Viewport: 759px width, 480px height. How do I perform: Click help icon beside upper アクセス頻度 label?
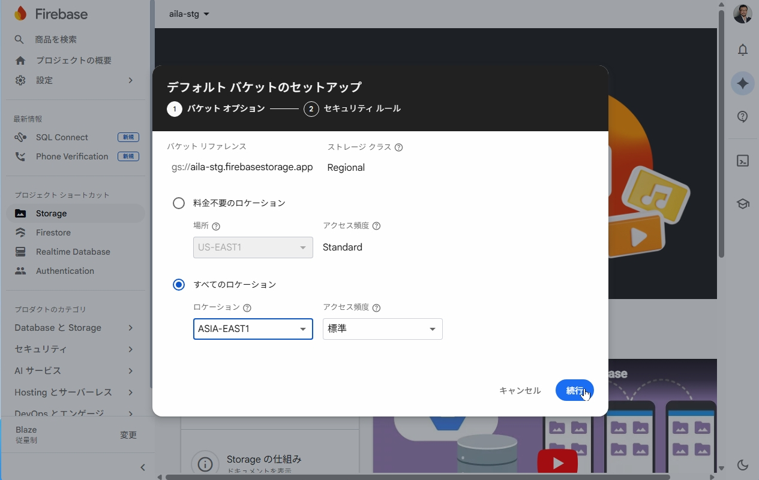pyautogui.click(x=376, y=227)
